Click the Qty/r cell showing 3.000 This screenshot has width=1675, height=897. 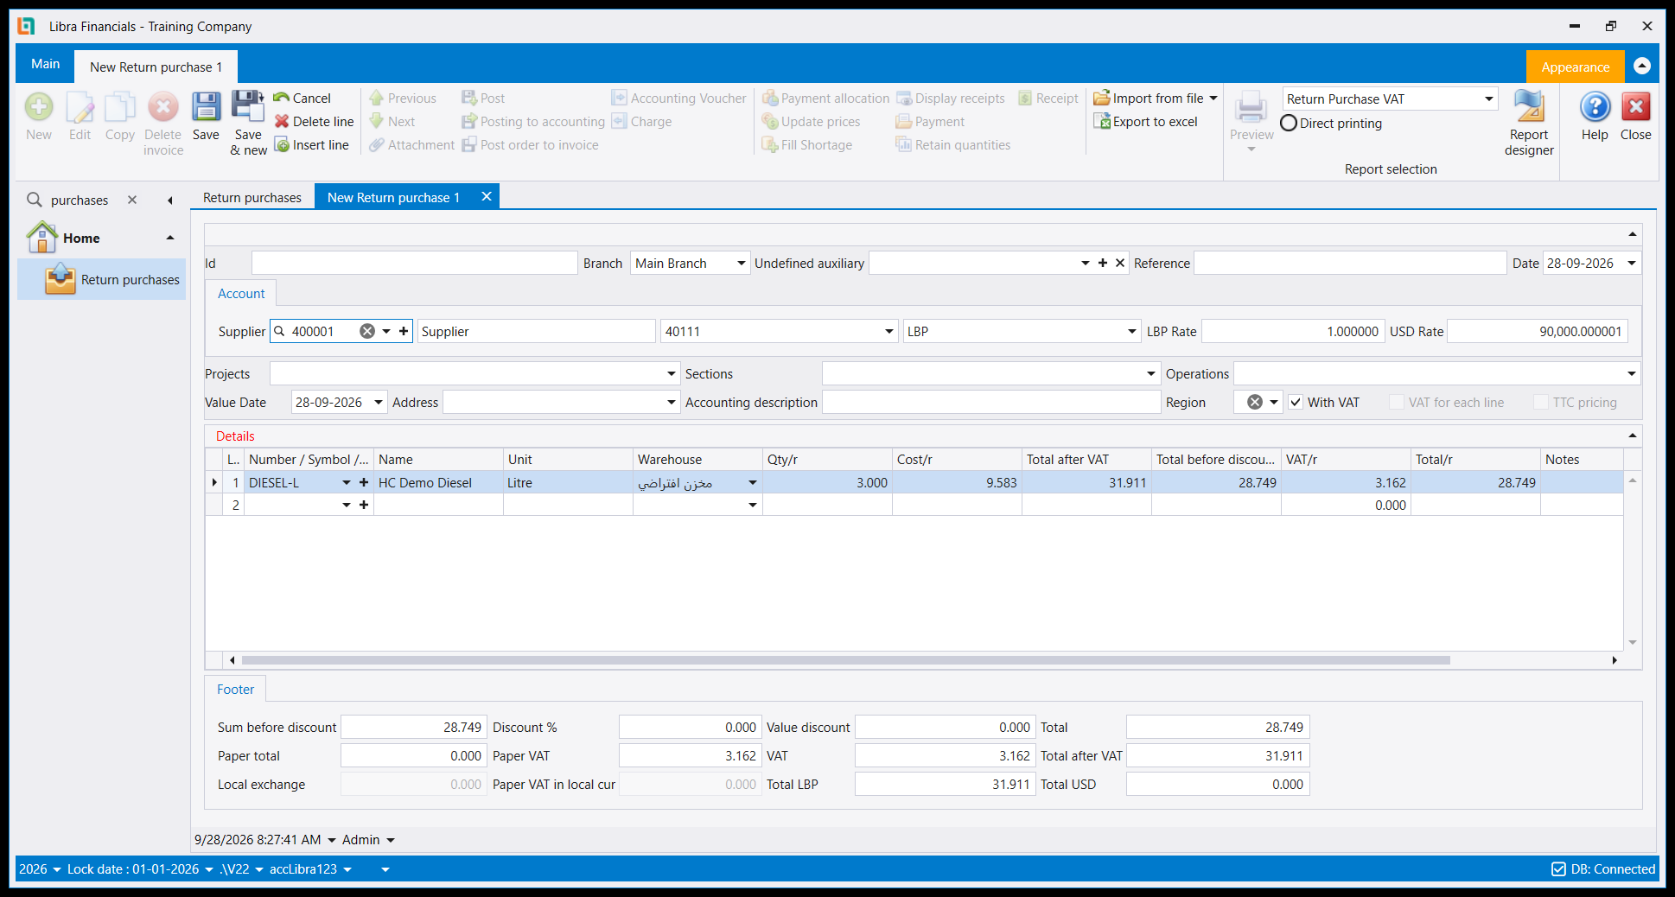click(x=827, y=482)
